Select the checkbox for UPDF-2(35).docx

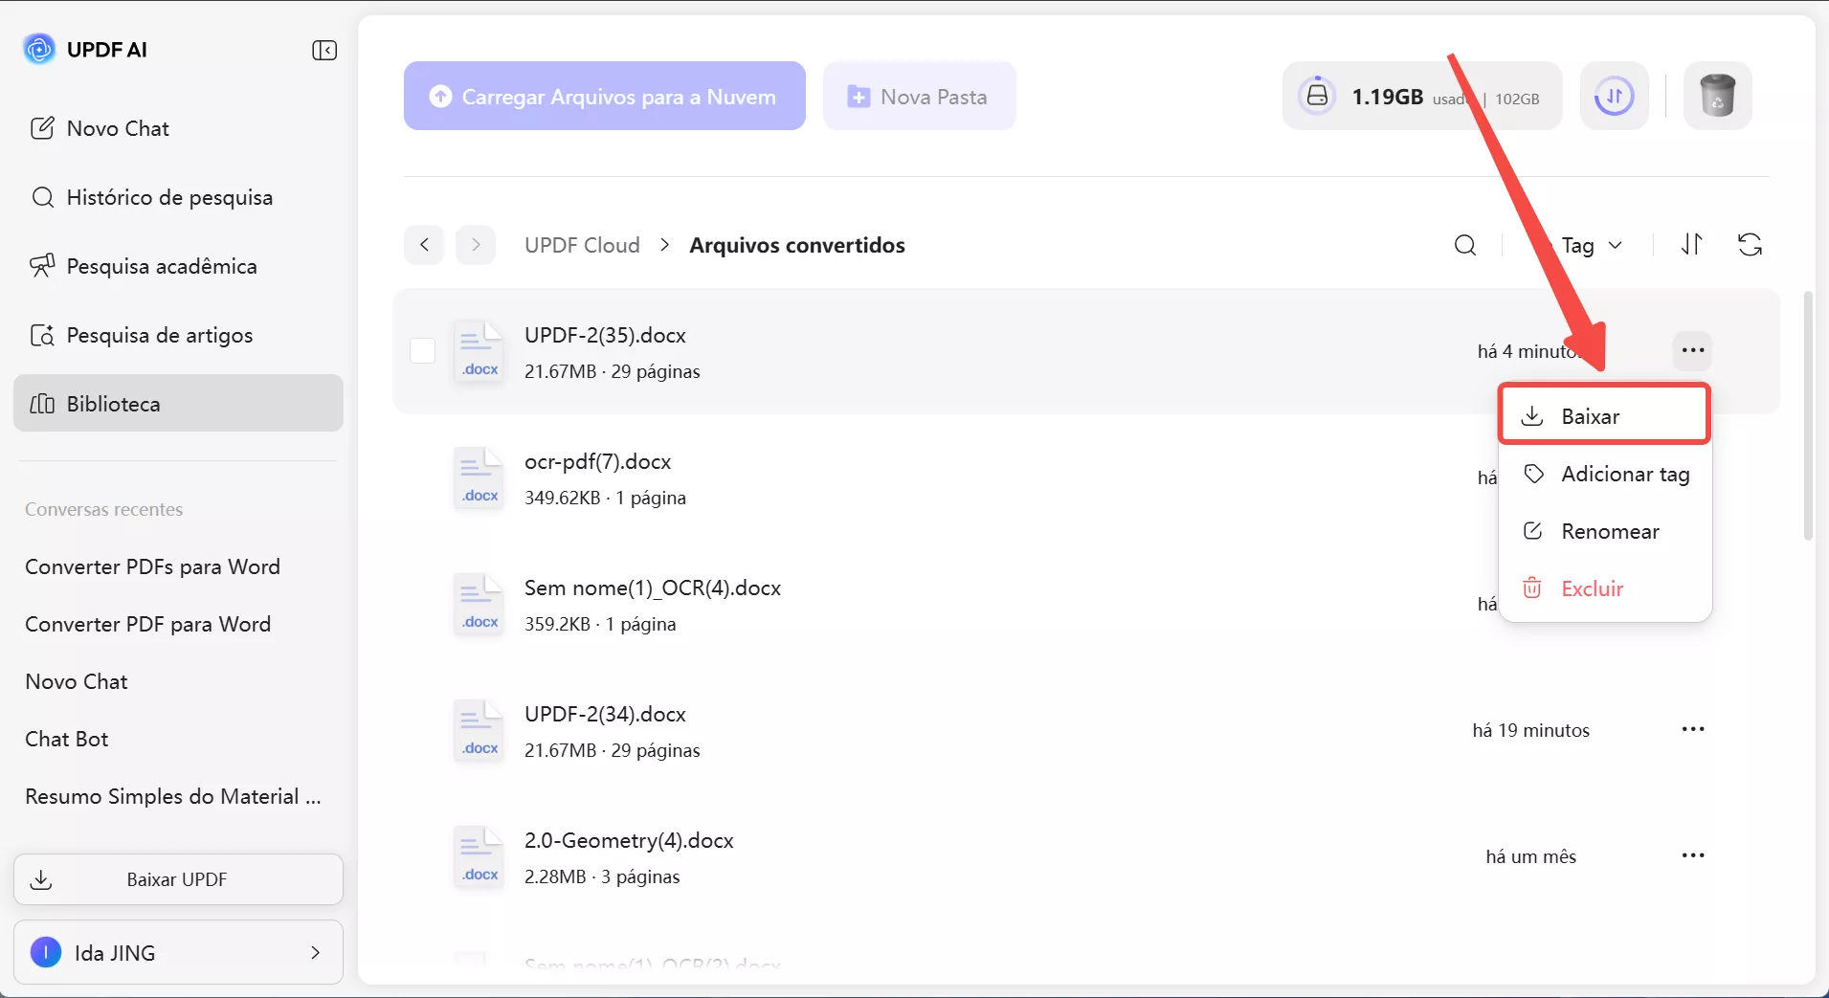422,351
